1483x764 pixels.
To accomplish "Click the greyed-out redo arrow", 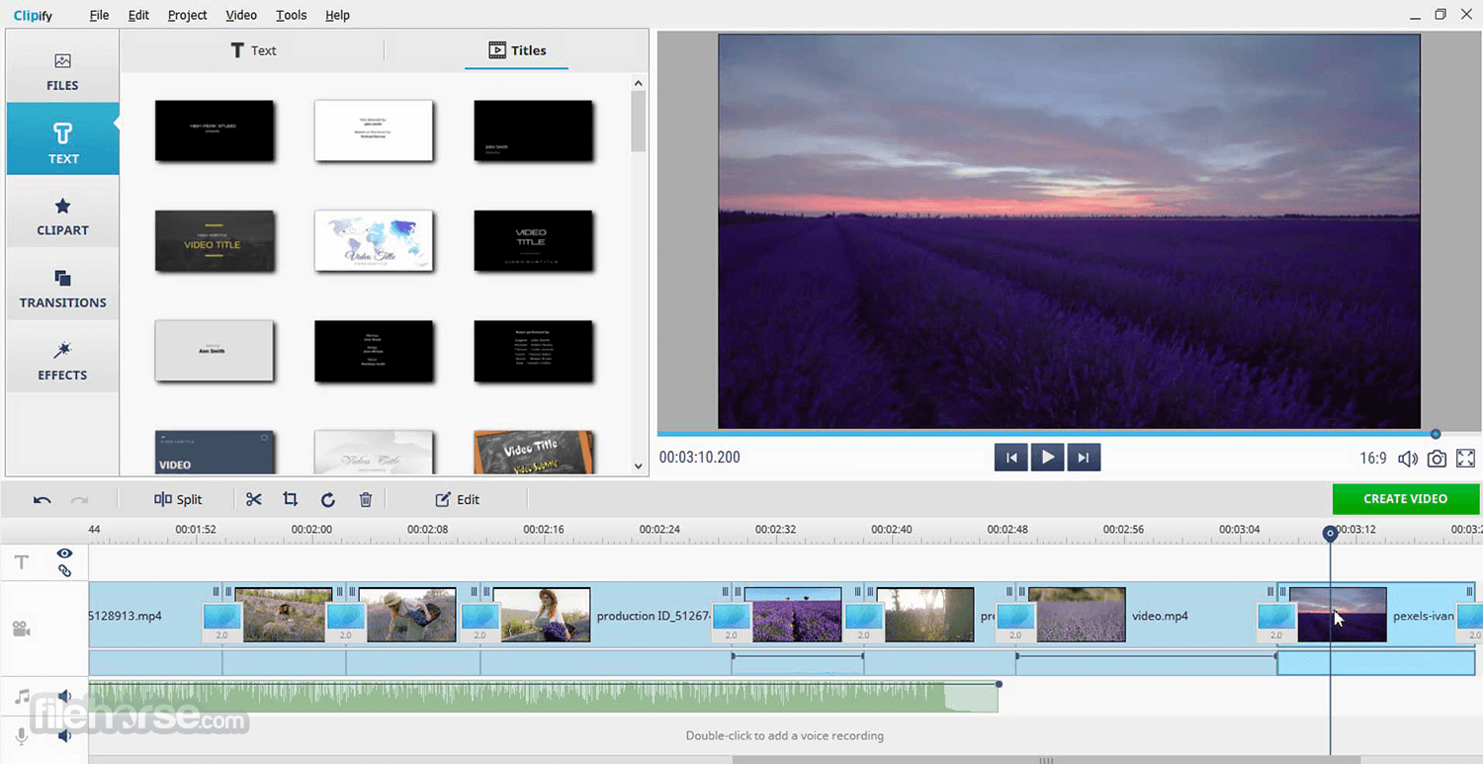I will pos(80,500).
